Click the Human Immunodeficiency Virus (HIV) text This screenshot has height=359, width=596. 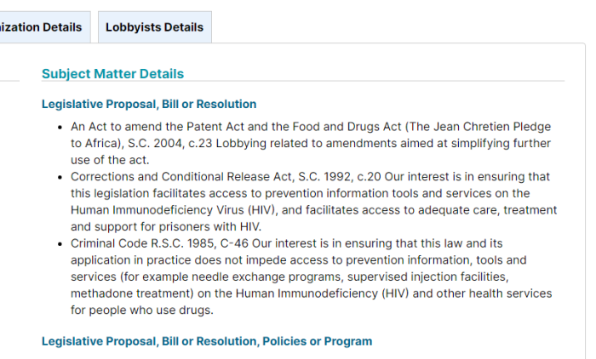[x=174, y=210]
